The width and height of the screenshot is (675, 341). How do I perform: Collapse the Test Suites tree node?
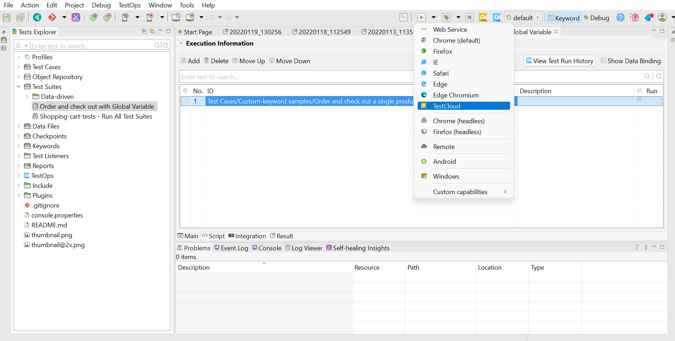19,86
